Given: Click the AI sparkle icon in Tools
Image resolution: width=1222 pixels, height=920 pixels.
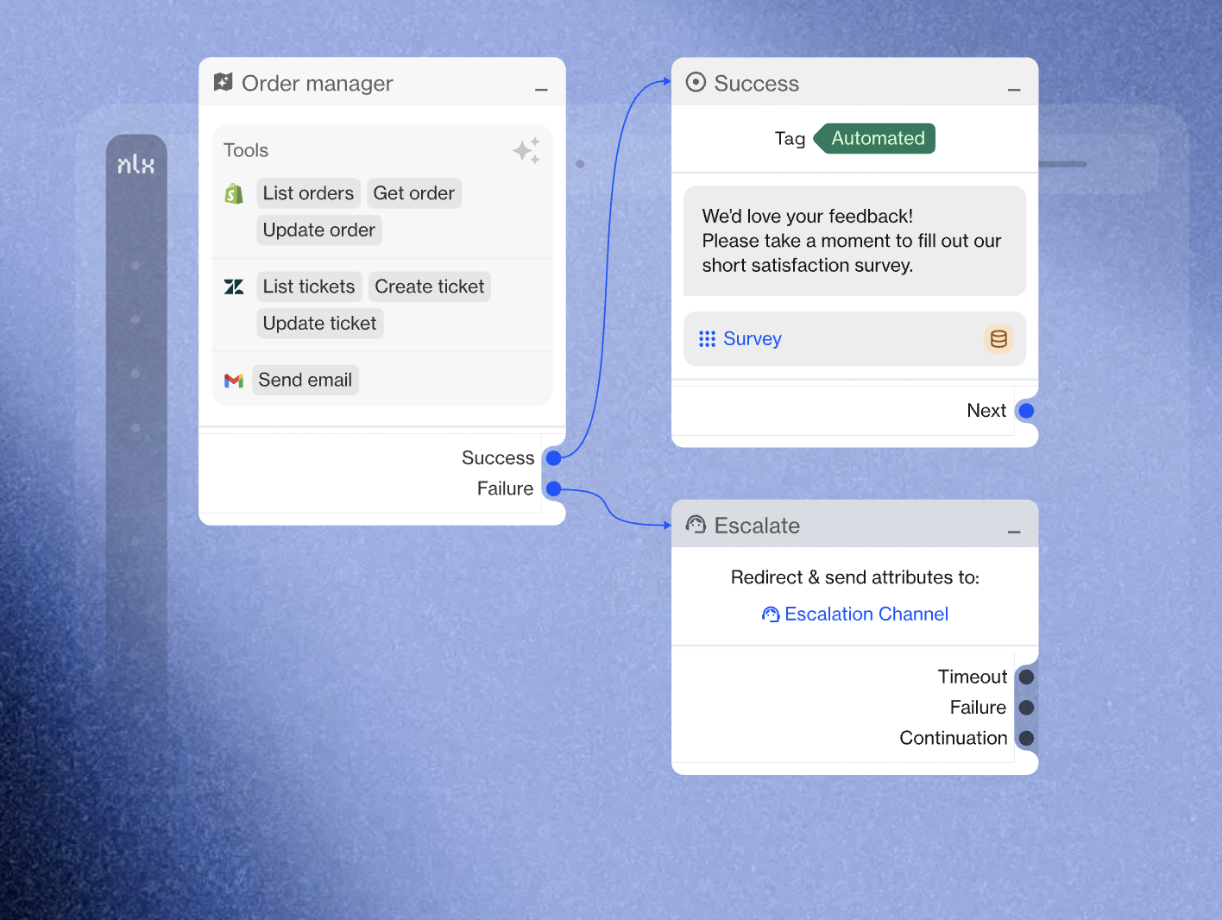Looking at the screenshot, I should (x=526, y=151).
